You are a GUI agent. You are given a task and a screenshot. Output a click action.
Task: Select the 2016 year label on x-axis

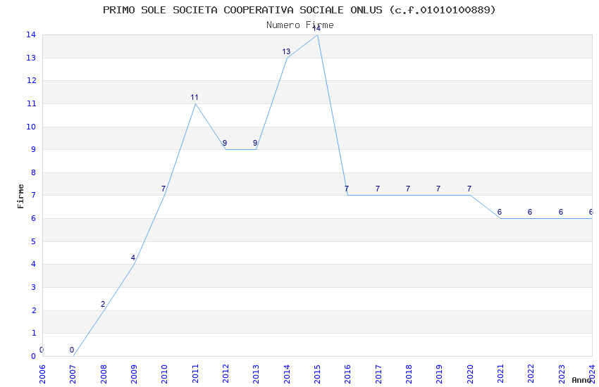click(x=347, y=374)
